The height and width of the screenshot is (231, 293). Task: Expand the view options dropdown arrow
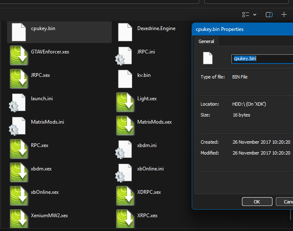pos(254,15)
